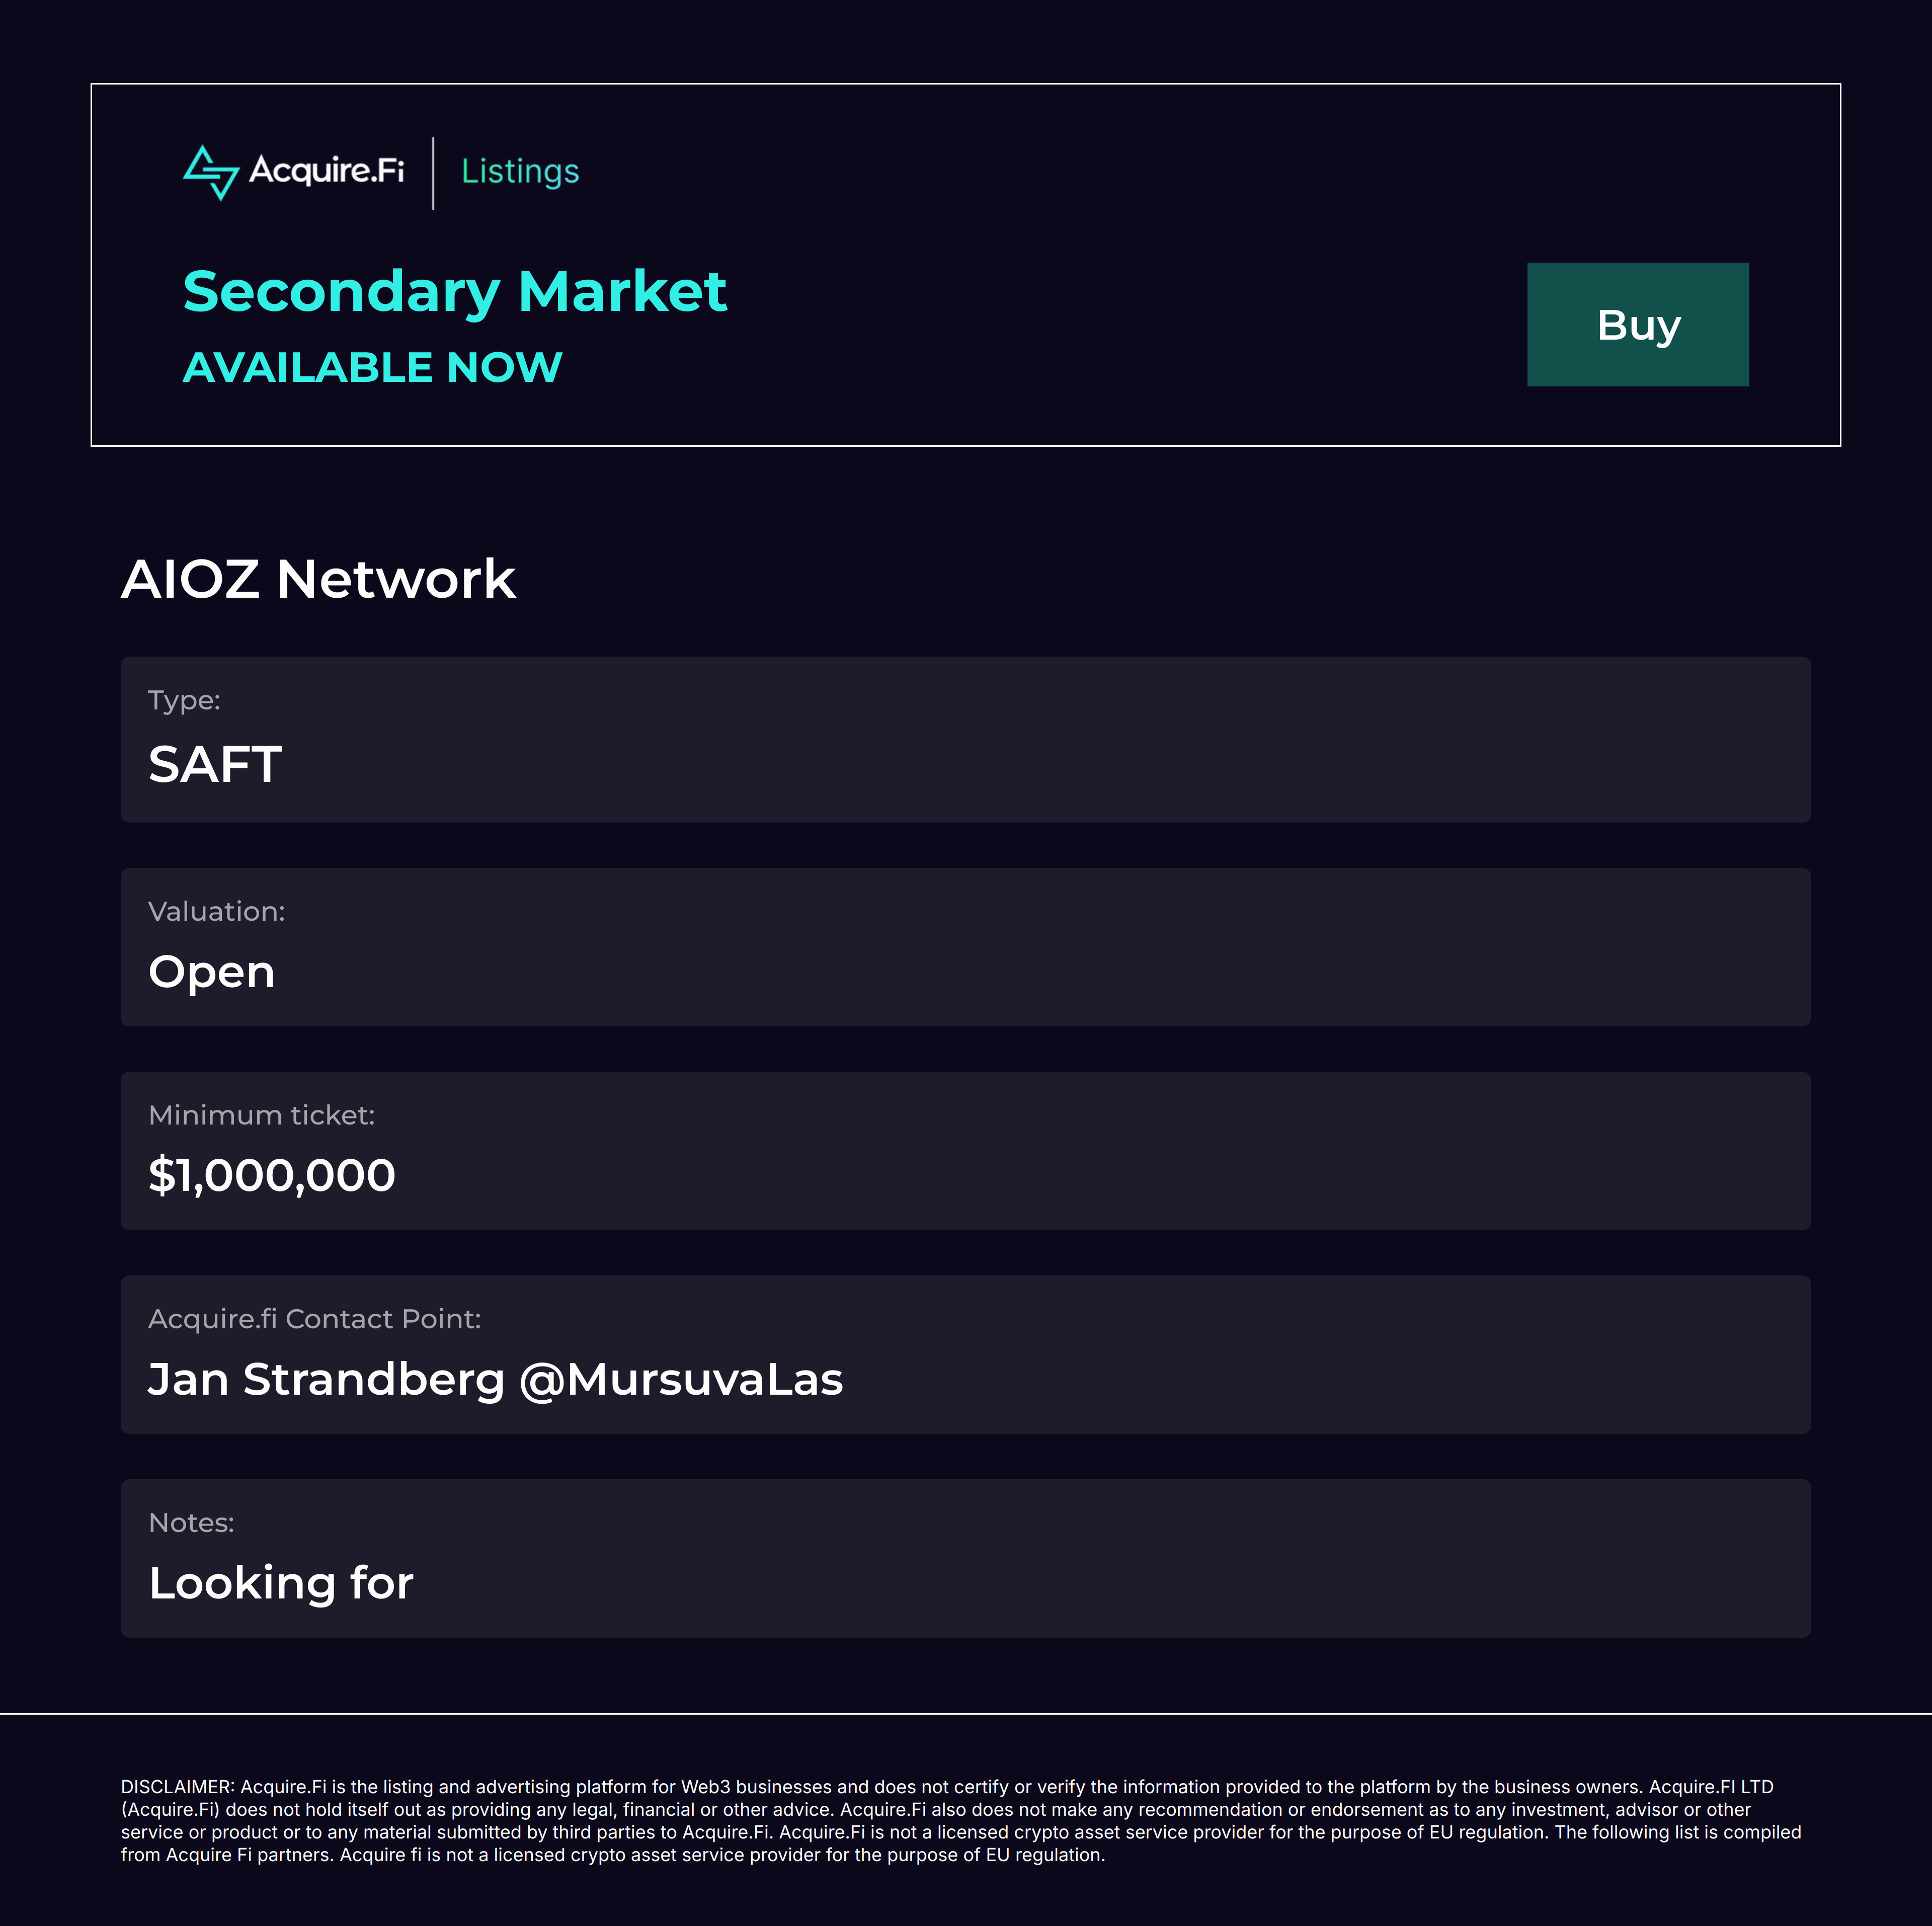This screenshot has height=1926, width=1932.
Task: Click the Minimum ticket label
Action: click(x=261, y=1115)
